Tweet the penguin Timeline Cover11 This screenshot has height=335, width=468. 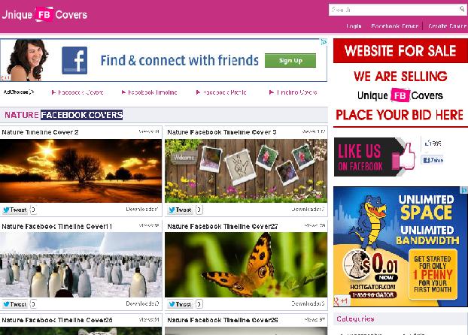tap(15, 304)
